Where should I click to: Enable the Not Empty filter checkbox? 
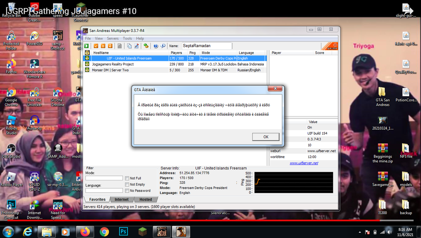(127, 185)
